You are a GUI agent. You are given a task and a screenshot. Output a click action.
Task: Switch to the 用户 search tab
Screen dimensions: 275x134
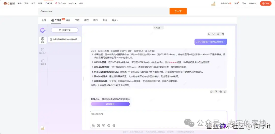click(x=95, y=20)
